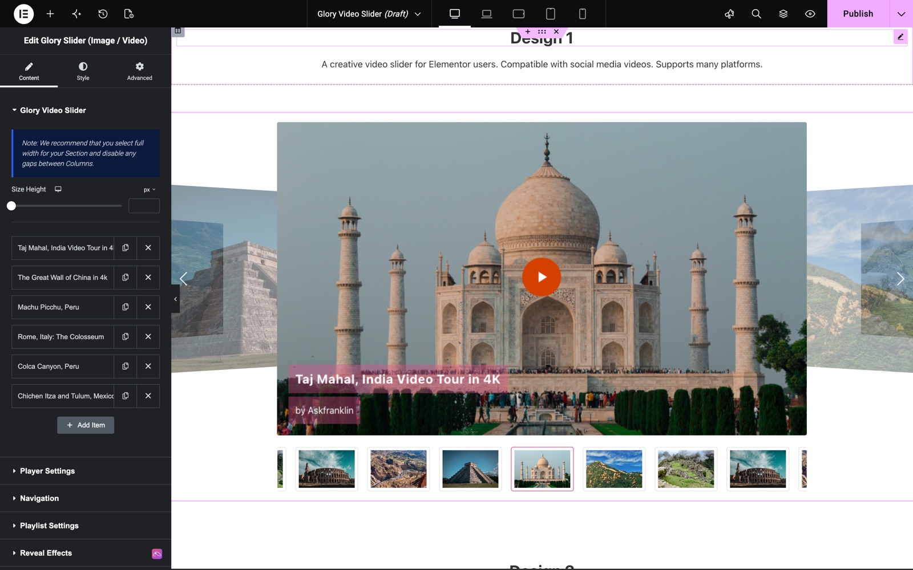Remove the Great Wall of China item
The width and height of the screenshot is (913, 570).
pos(148,278)
